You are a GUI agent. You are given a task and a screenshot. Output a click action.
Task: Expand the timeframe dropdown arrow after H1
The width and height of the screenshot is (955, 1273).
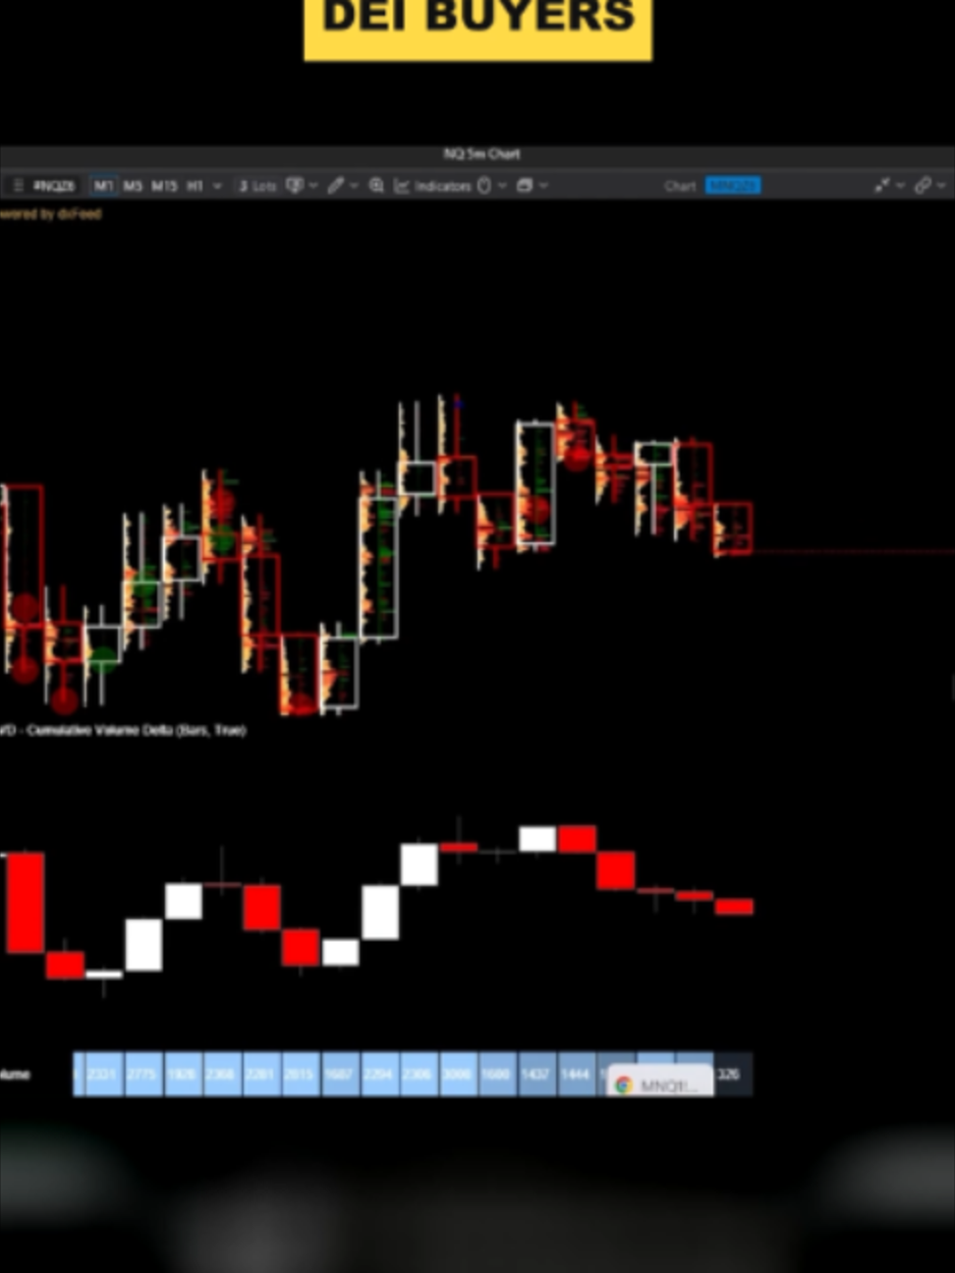217,186
